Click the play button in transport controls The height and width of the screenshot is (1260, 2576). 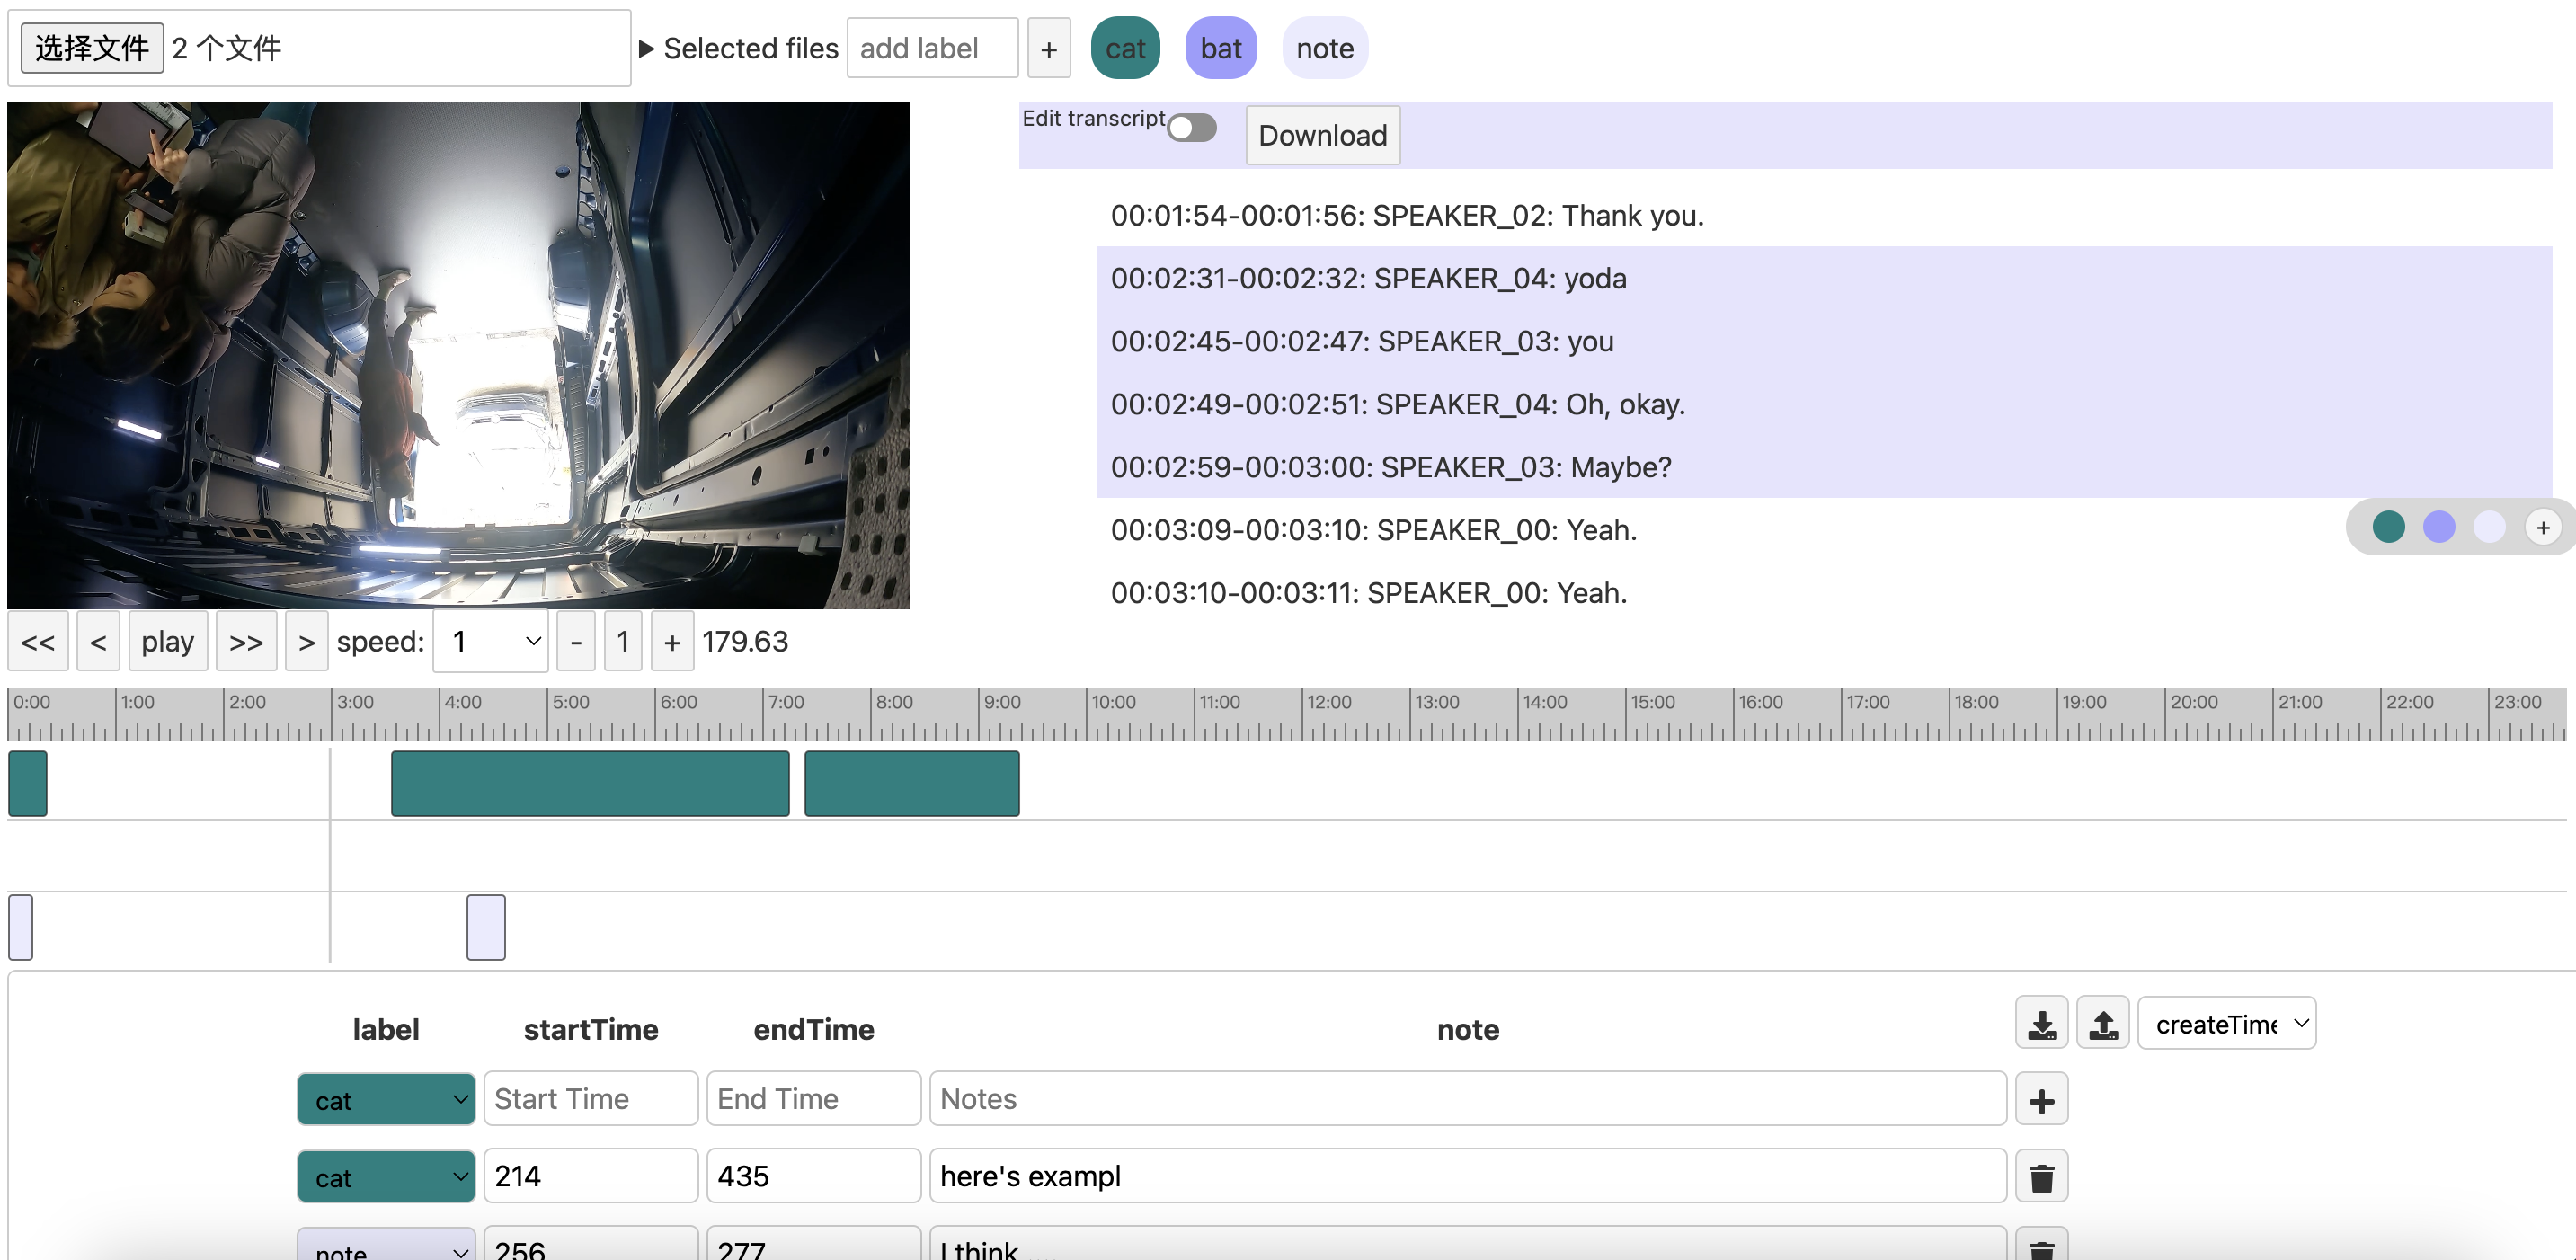pos(166,641)
